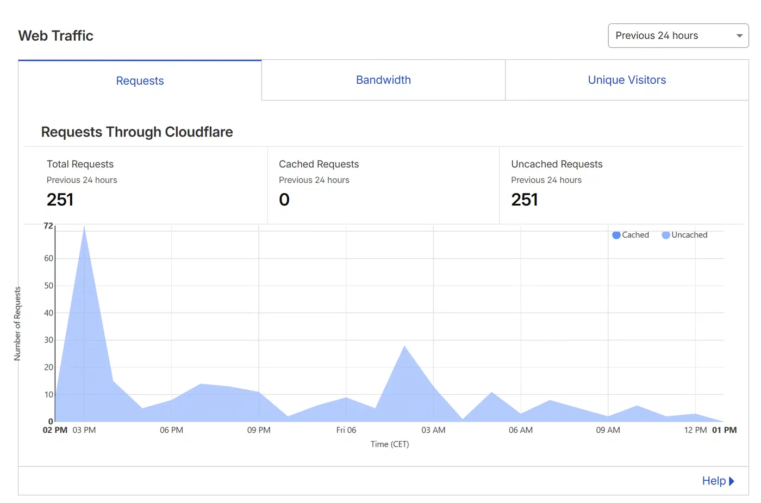This screenshot has width=761, height=503.
Task: Click the 06 AM label on the time axis
Action: (x=521, y=430)
